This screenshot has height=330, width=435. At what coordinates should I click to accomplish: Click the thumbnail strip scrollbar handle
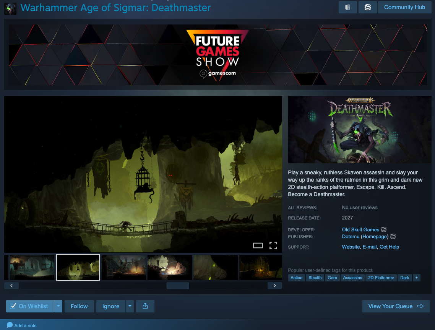click(177, 286)
